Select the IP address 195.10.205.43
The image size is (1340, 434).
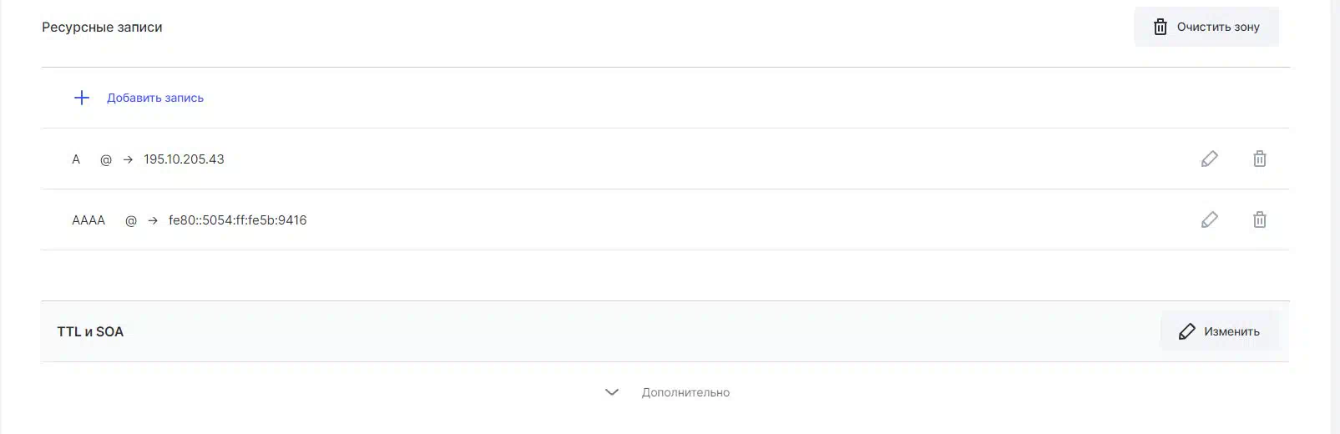coord(184,159)
